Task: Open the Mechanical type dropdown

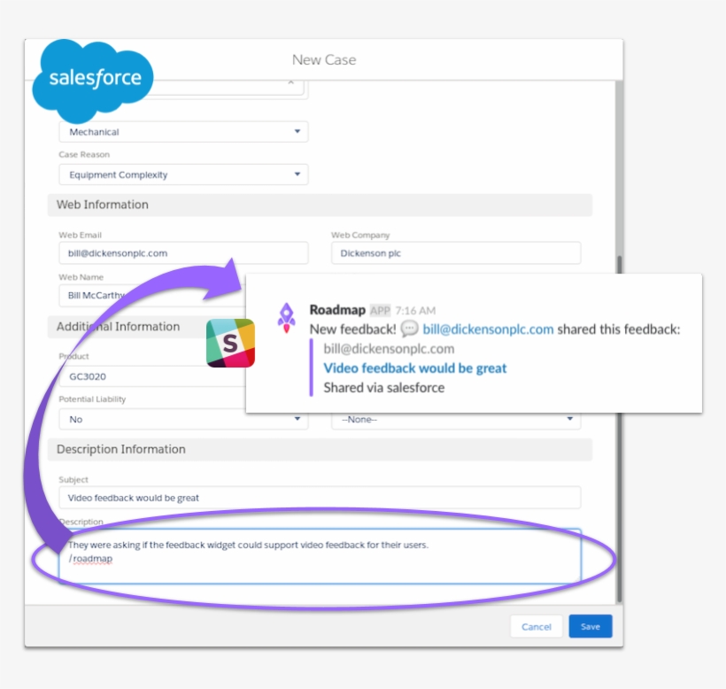Action: click(297, 131)
